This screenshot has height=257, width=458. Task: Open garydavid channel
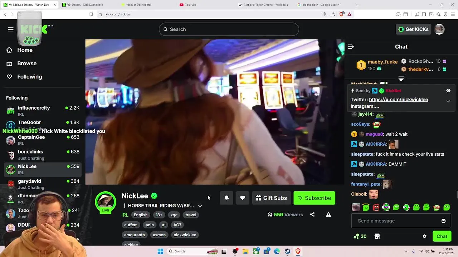pos(43,184)
